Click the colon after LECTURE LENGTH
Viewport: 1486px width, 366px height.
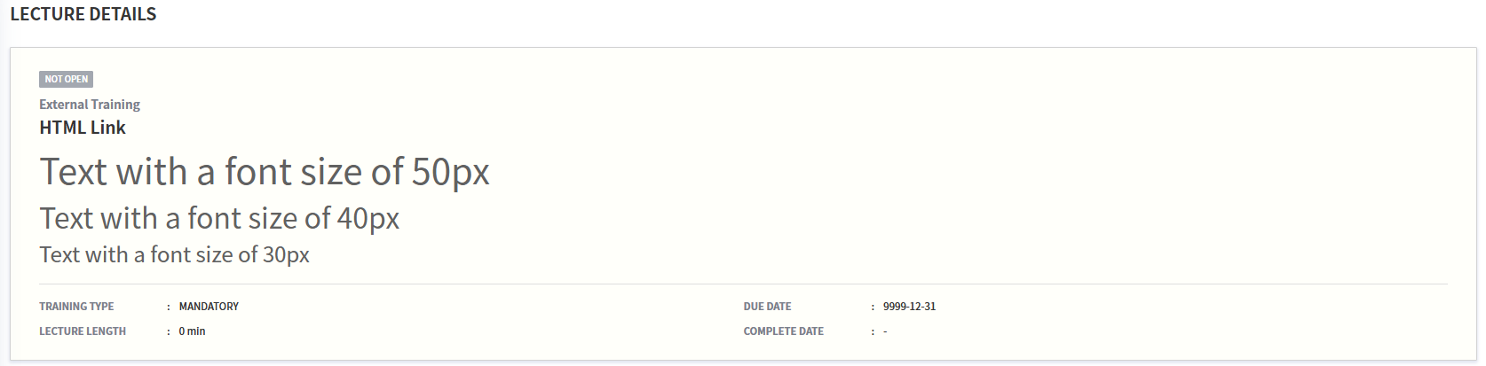click(169, 331)
